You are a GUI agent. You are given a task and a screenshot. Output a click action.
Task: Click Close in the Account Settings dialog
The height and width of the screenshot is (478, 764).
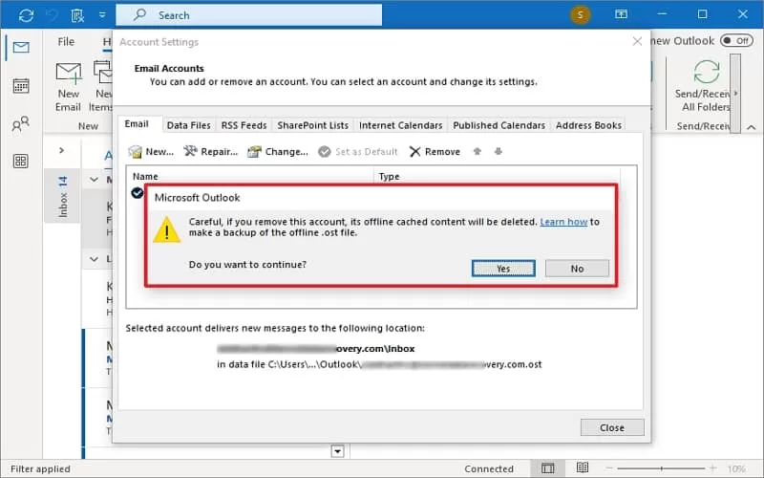point(612,427)
